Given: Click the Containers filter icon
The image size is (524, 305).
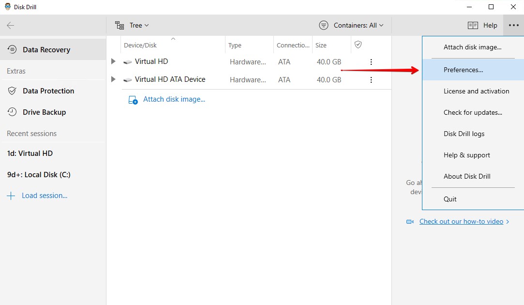Looking at the screenshot, I should pyautogui.click(x=324, y=25).
